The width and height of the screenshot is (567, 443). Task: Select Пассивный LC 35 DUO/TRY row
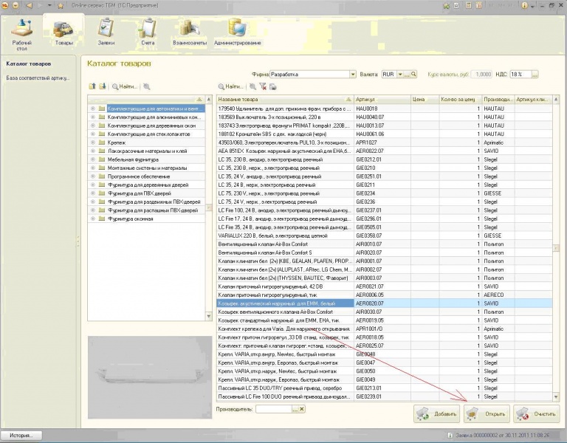click(x=385, y=388)
